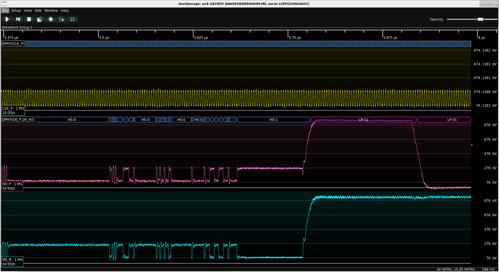Screen dimensions: 499x272
Task: Open the View menu
Action: (x=28, y=11)
